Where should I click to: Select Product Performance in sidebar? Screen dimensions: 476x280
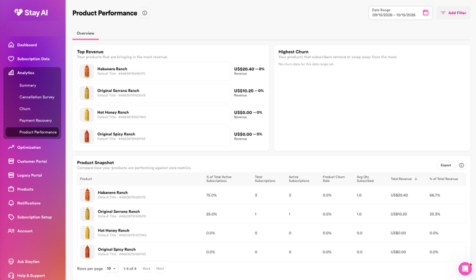(x=32, y=132)
